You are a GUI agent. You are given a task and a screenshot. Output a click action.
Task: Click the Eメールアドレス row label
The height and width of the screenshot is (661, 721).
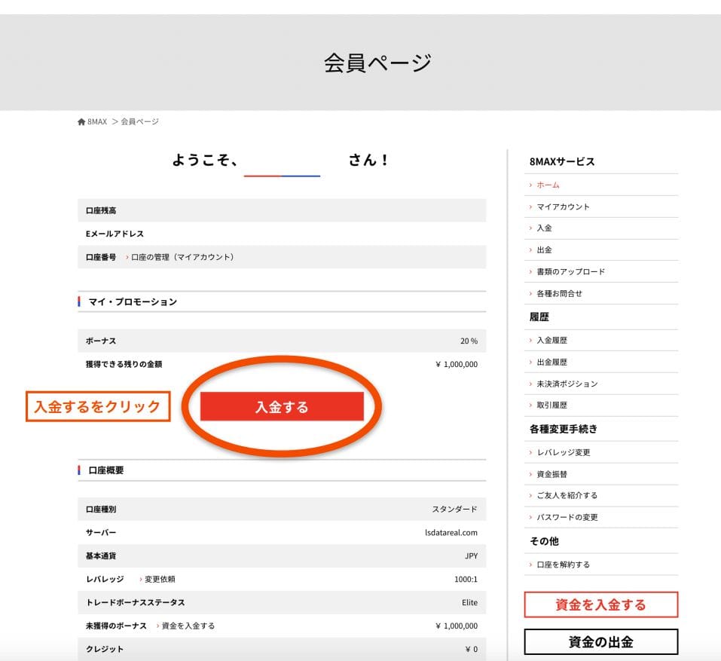115,234
